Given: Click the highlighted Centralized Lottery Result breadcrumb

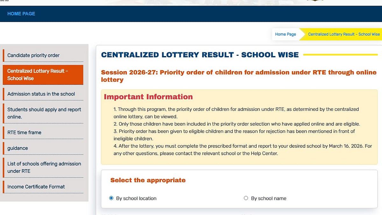Looking at the screenshot, I should [344, 34].
